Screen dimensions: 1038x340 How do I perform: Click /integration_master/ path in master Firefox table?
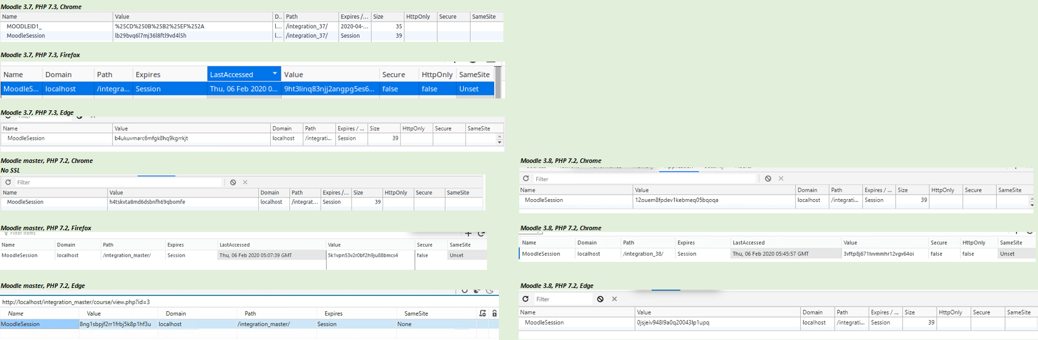(127, 255)
